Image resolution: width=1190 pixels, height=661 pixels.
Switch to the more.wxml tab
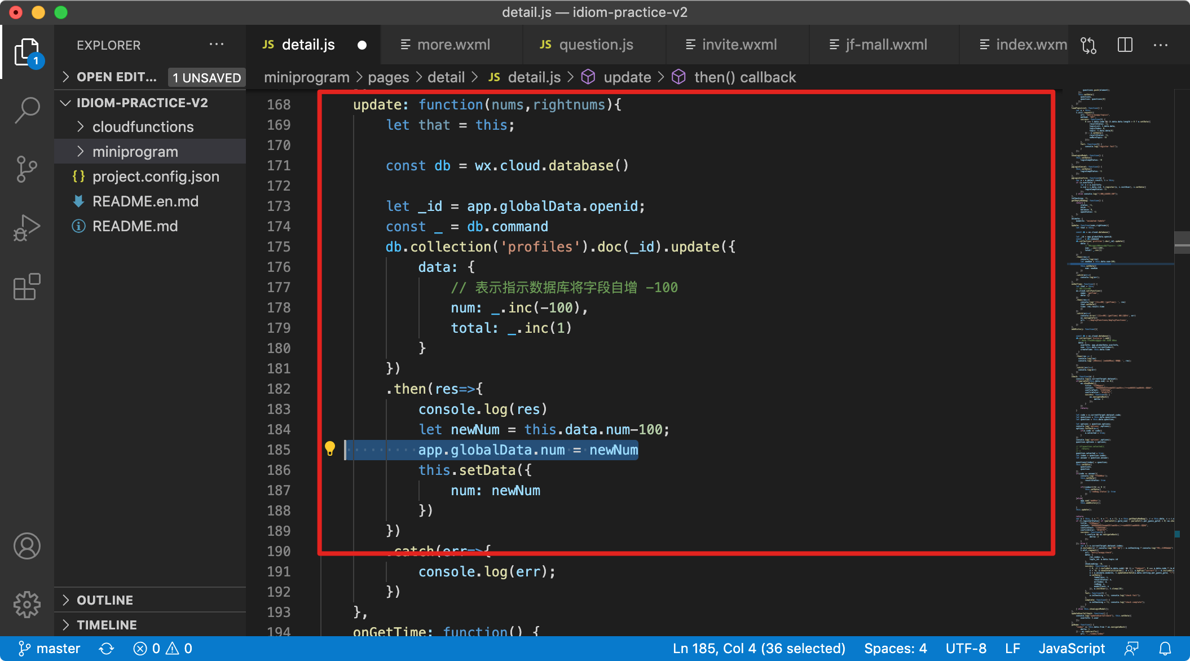tap(453, 45)
